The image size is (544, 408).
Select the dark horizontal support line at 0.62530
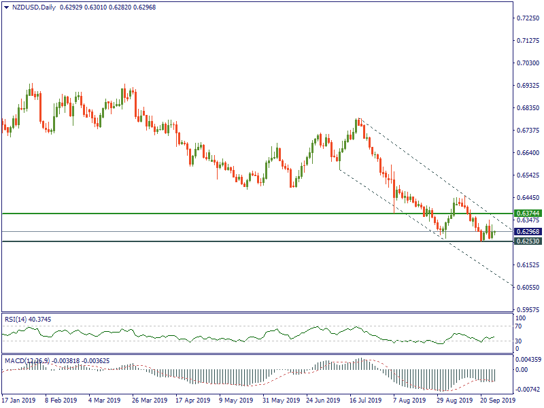(204, 241)
